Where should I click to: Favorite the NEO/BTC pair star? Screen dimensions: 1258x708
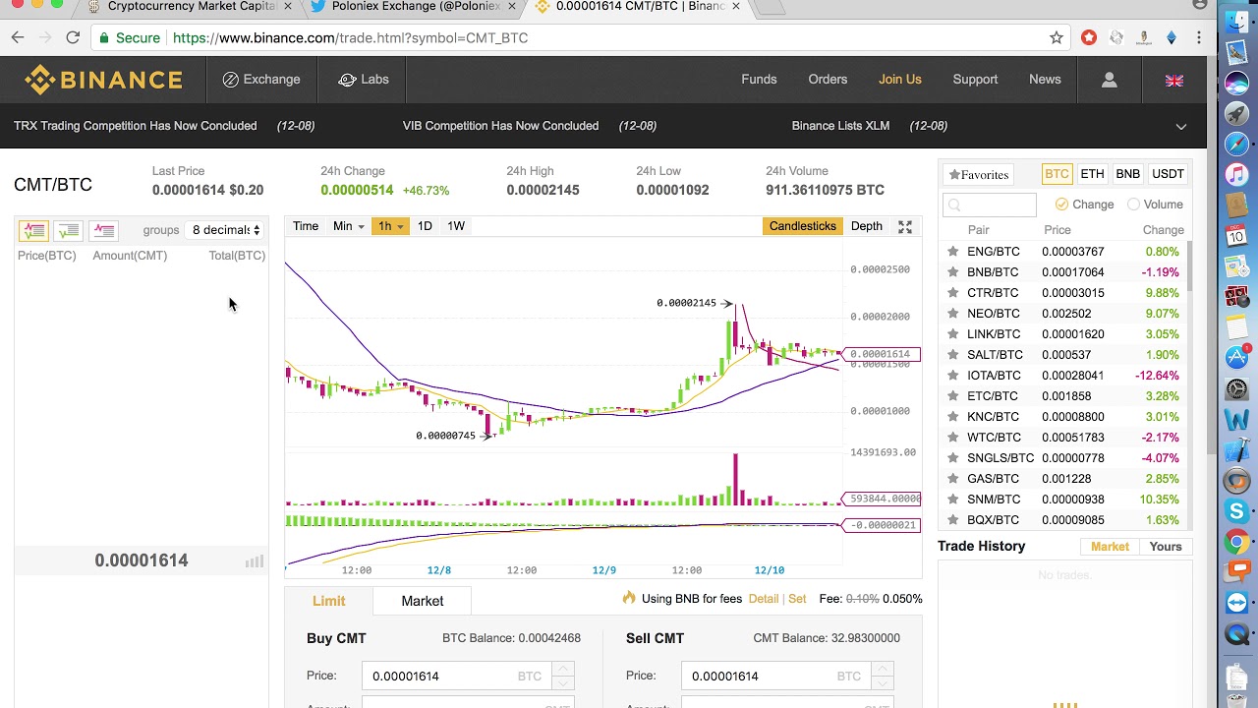[952, 314]
